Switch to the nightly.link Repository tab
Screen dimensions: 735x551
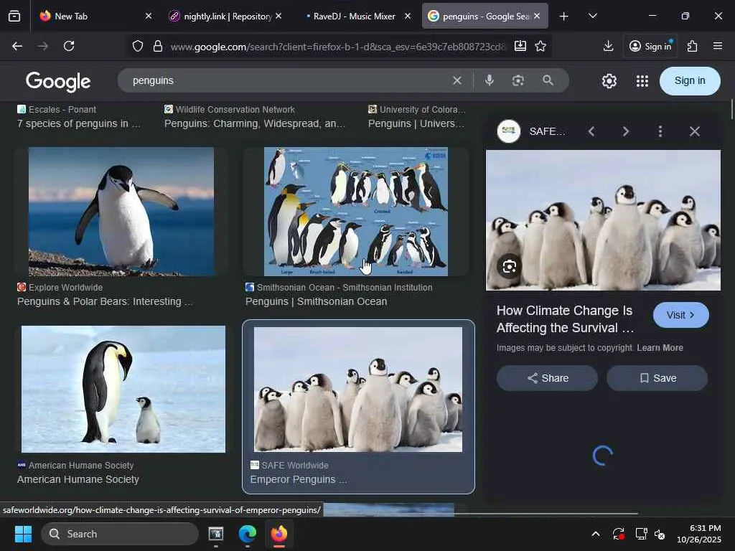(x=223, y=16)
